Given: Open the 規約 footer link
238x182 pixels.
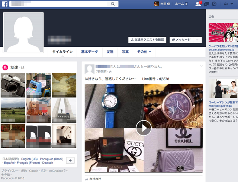Looking at the screenshot, I should coord(24,171).
